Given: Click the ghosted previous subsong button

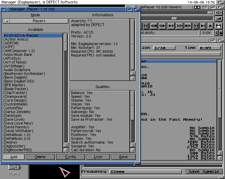Looking at the screenshot, I should coord(146,26).
